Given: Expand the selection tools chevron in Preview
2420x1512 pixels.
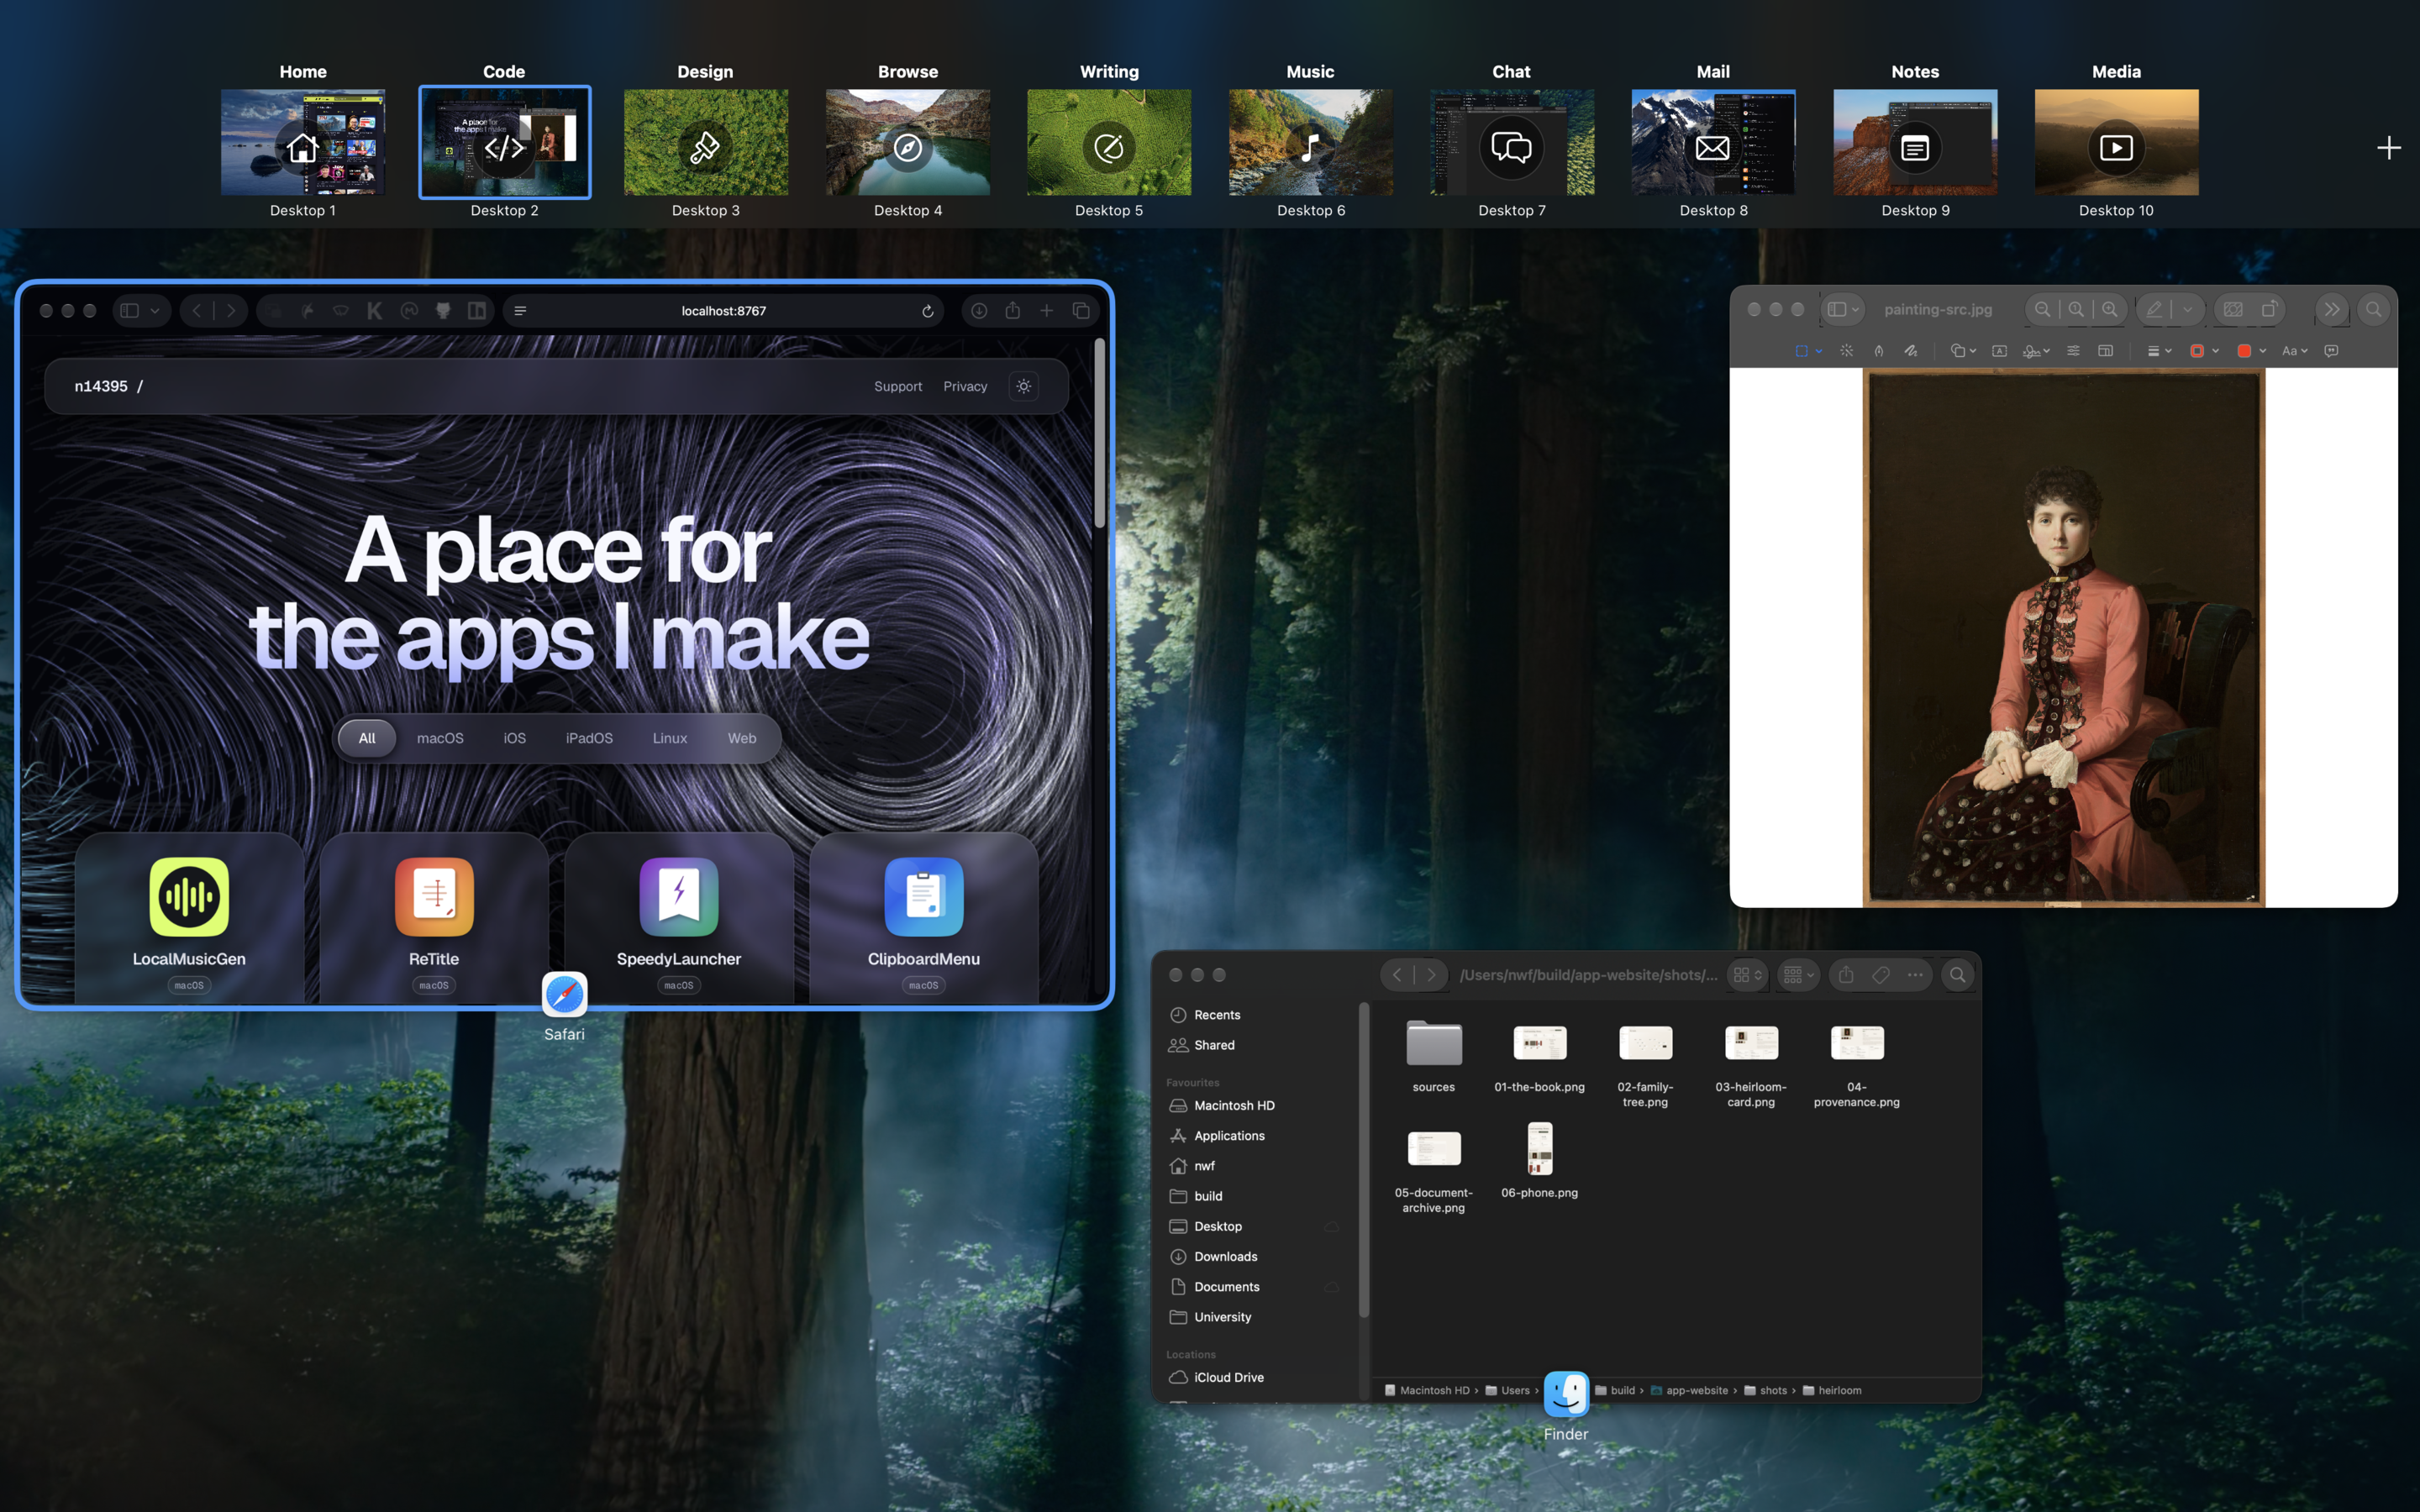Looking at the screenshot, I should pos(1819,351).
